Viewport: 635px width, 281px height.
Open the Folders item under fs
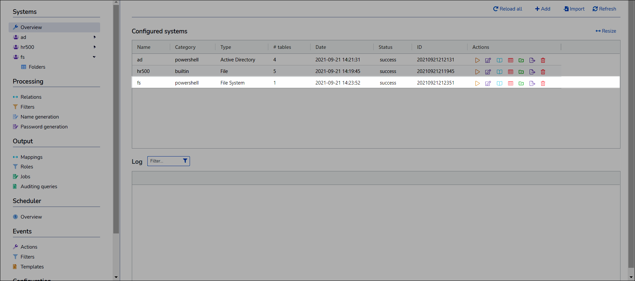coord(37,67)
